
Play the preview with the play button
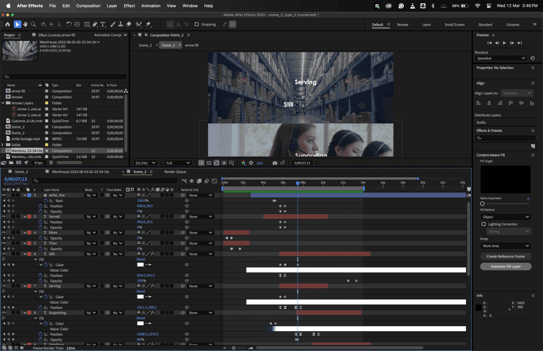504,43
